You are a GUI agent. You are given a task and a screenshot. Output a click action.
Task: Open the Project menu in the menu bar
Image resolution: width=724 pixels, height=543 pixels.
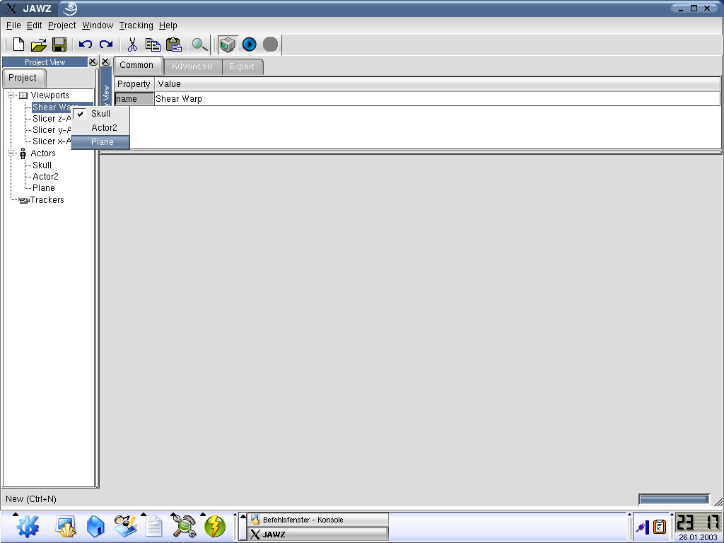62,25
